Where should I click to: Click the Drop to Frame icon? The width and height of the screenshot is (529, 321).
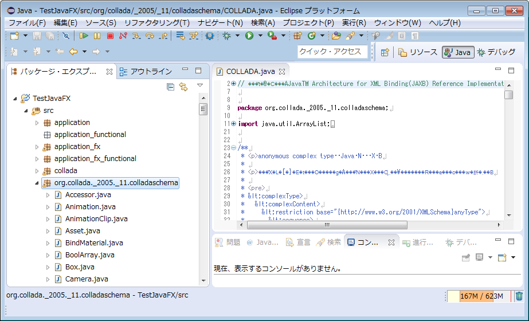point(181,36)
